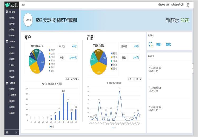Click 苏州市 legend color square
198x137 pixels.
(50, 50)
